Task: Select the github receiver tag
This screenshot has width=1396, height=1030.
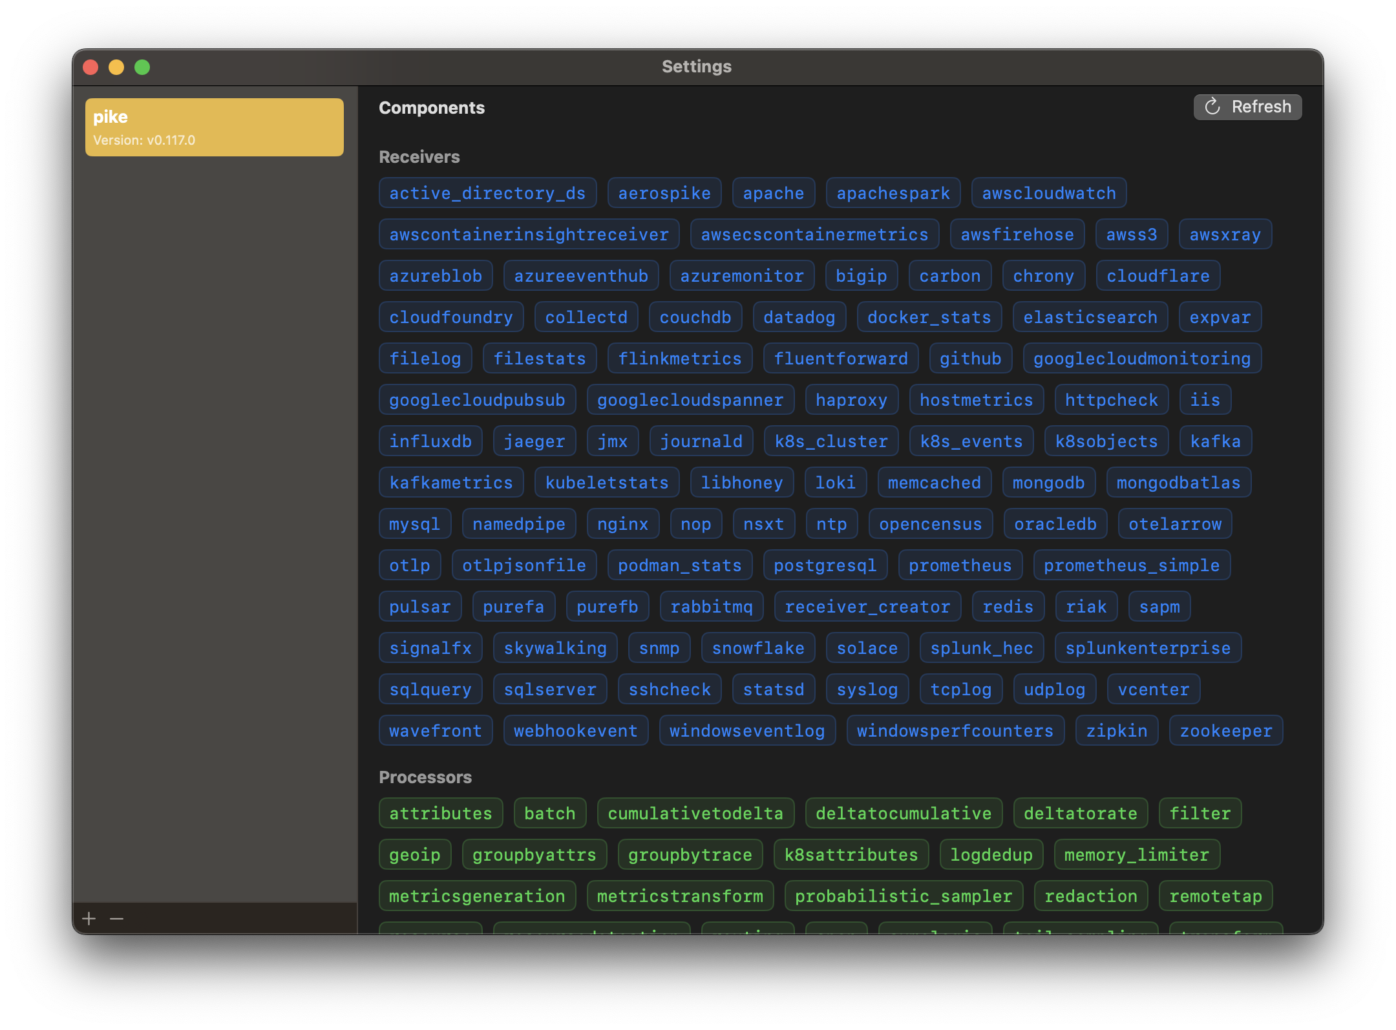Action: click(971, 359)
